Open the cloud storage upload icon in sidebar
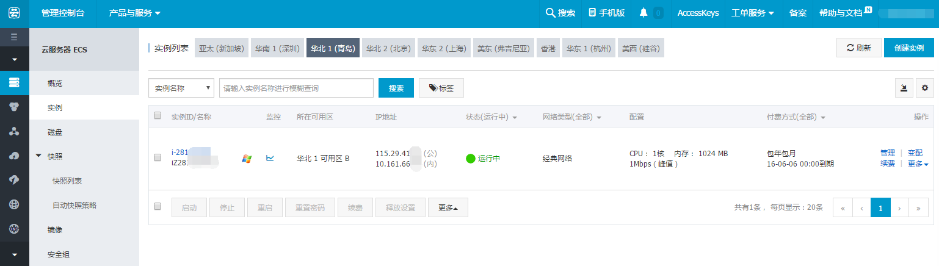Screen dimensions: 939x266 14,156
